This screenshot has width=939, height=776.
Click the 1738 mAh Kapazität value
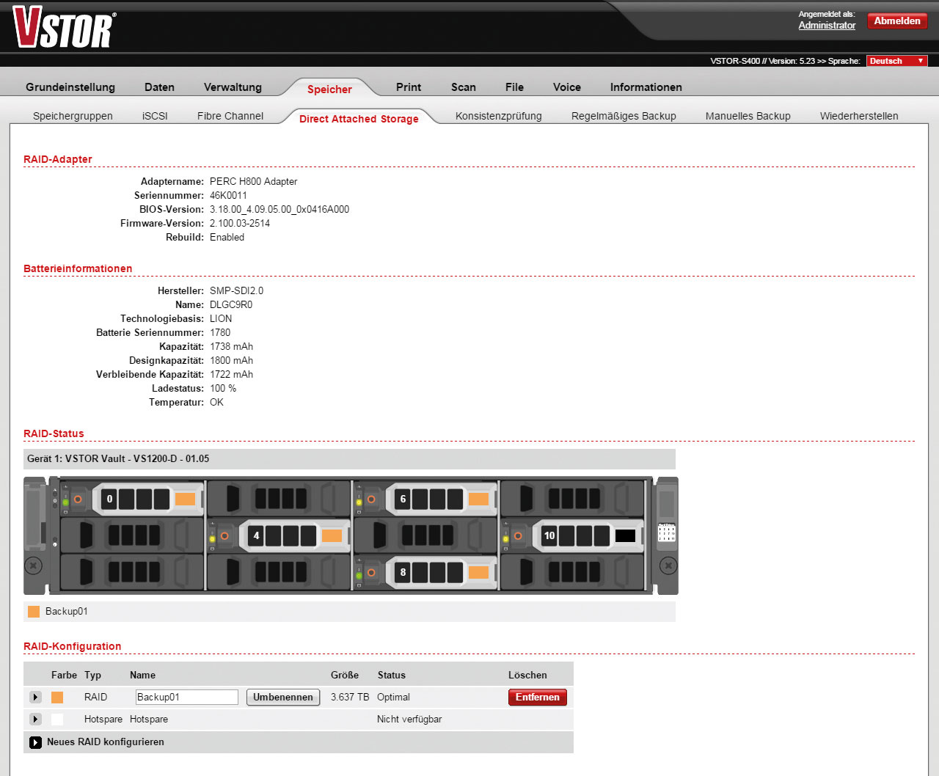click(231, 346)
